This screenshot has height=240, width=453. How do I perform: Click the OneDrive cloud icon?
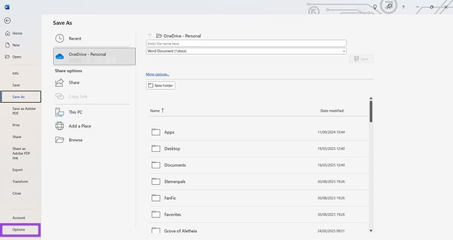coord(60,55)
